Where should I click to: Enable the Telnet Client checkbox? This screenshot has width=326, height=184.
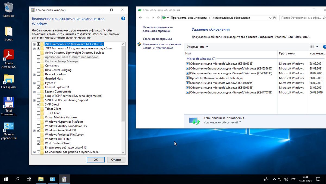click(x=38, y=109)
